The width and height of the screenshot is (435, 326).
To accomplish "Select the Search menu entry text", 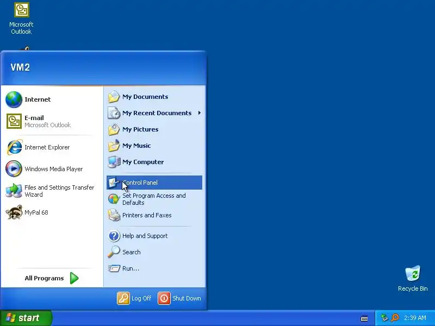I will pos(131,252).
